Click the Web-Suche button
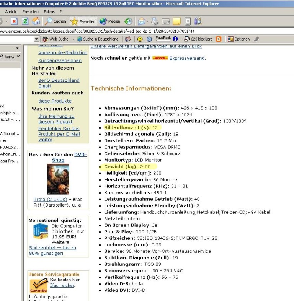 tap(56, 39)
